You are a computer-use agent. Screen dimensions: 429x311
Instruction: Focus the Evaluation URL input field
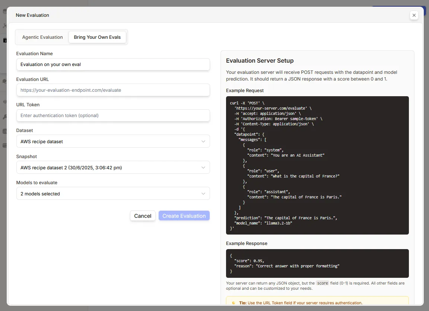pyautogui.click(x=113, y=90)
